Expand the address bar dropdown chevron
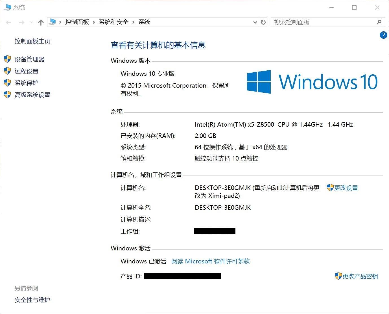This screenshot has height=314, width=389. 255,22
